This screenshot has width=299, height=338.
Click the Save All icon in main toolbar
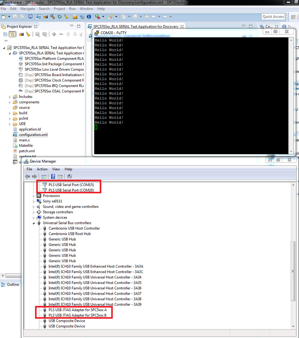click(22, 17)
